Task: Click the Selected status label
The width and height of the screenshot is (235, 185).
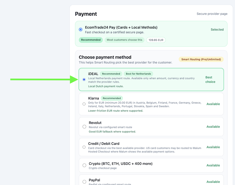Action: (x=217, y=29)
